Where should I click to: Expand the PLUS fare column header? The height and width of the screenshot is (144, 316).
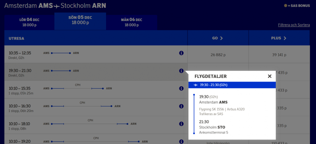279,38
